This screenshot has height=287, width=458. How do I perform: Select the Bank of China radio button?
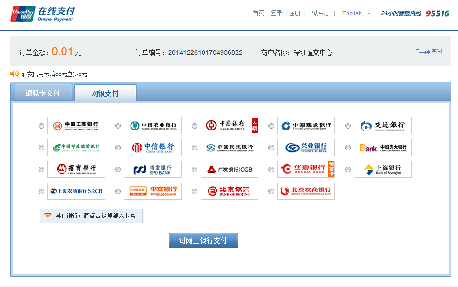click(x=195, y=126)
